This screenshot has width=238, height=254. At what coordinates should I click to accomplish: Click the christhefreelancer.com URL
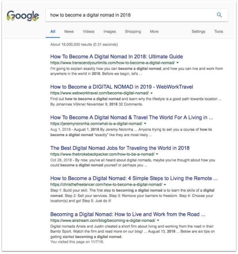(106, 185)
